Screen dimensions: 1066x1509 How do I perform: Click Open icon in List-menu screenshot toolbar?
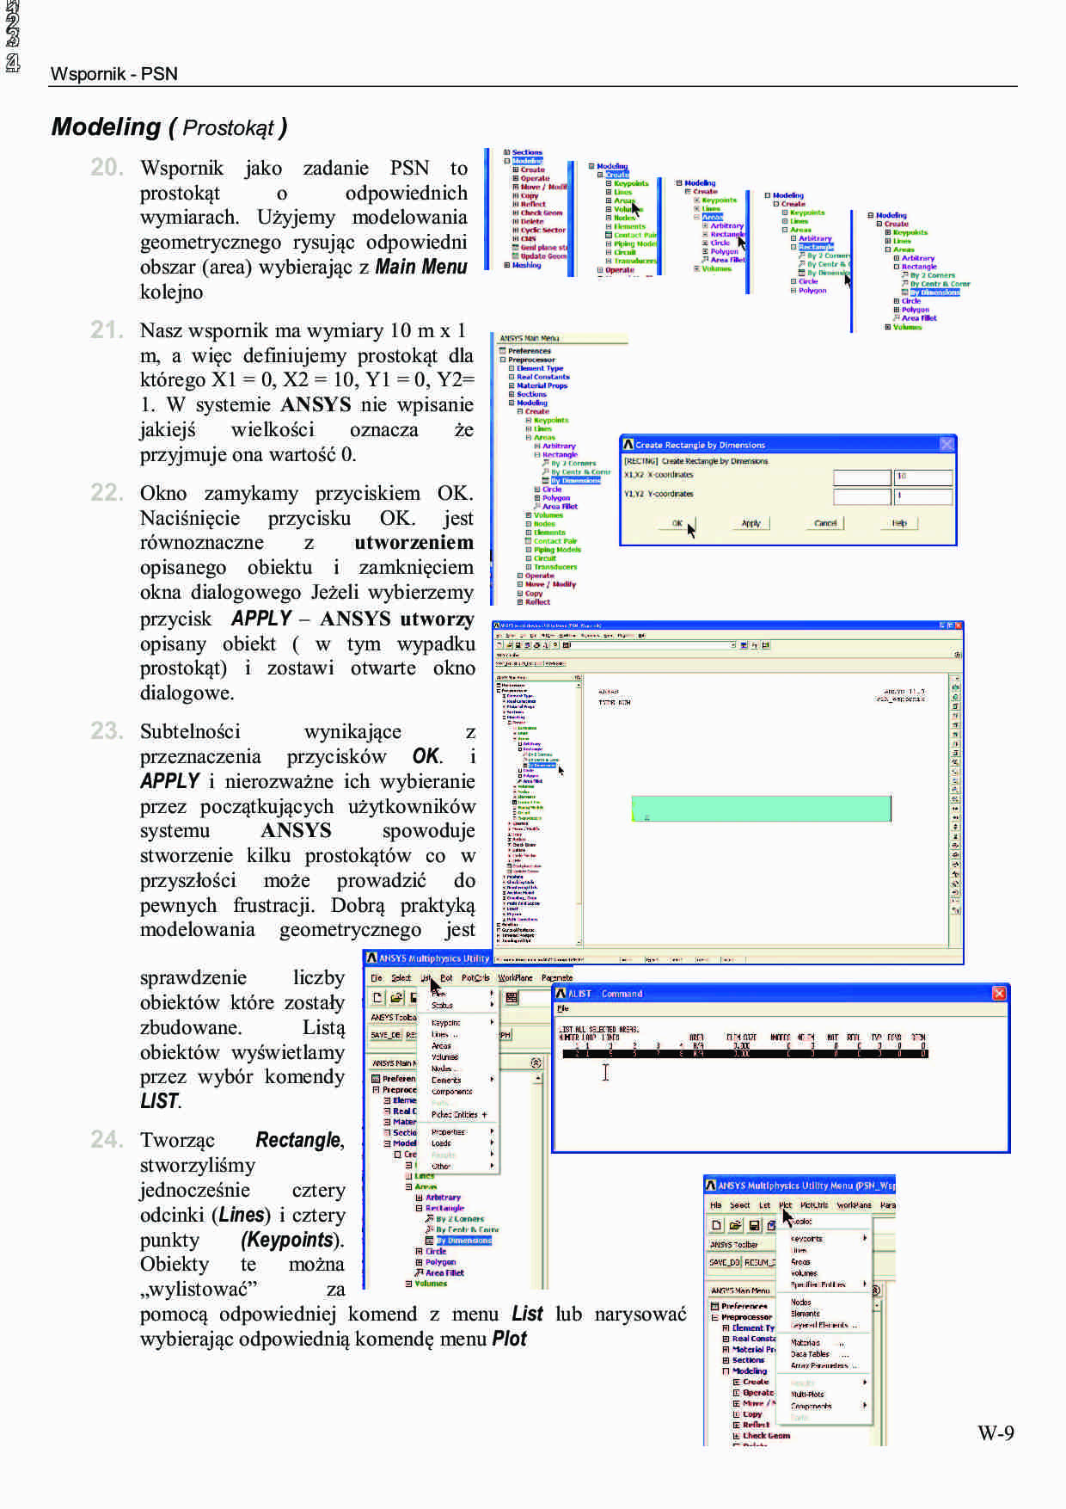(x=396, y=998)
